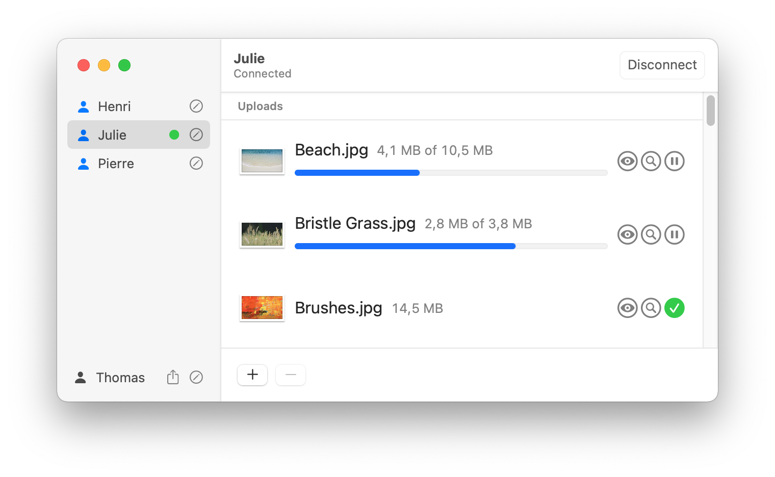Pause the Bristle Grass.jpg upload
Screen dimensions: 775x477
[x=675, y=234]
